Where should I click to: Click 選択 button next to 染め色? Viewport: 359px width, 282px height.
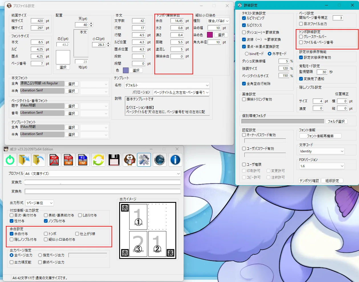coord(221,35)
